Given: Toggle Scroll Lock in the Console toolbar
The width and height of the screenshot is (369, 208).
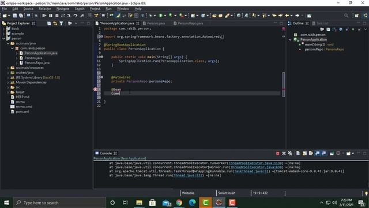Looking at the screenshot, I should pos(304,153).
